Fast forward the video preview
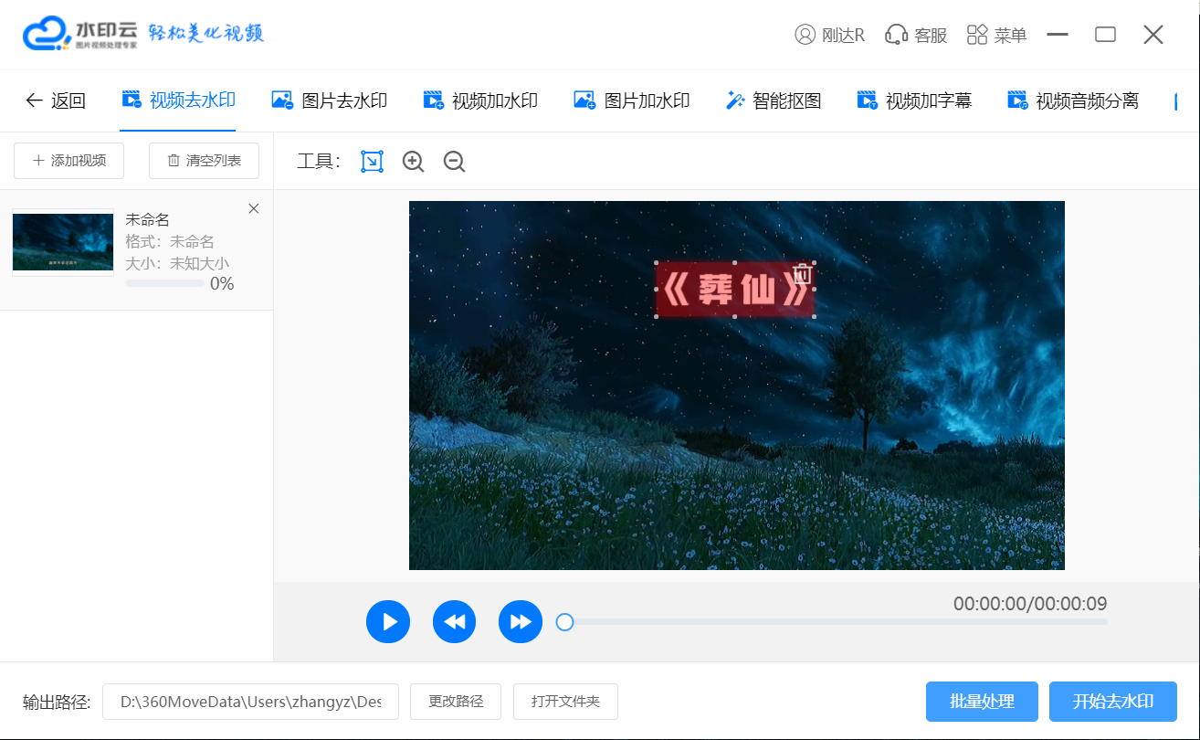 point(521,622)
